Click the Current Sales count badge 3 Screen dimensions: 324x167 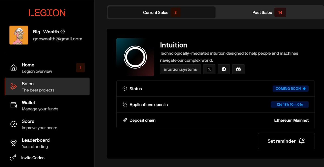pos(175,12)
